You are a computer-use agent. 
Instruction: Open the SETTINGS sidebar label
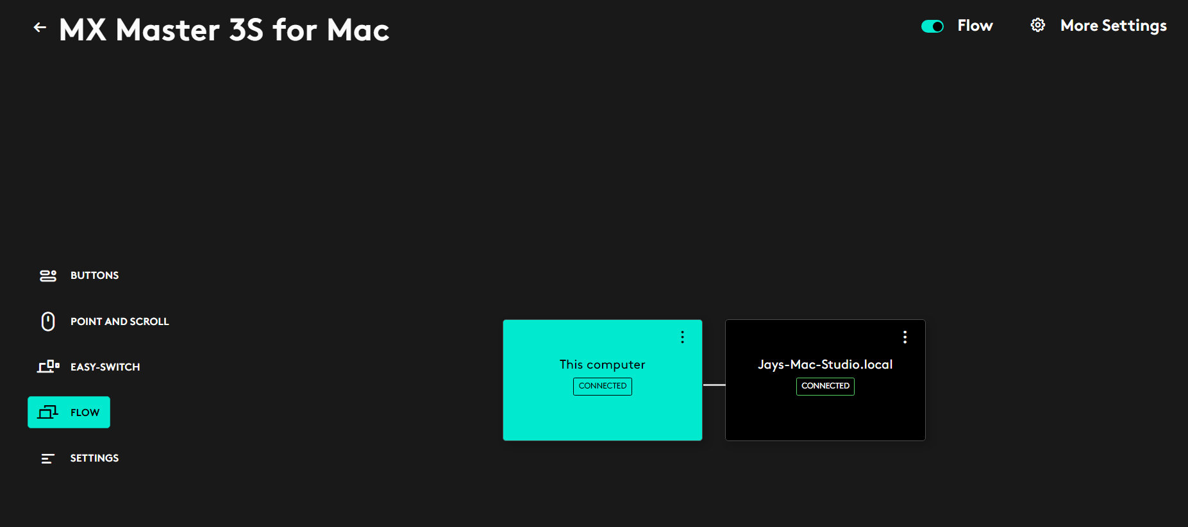click(x=94, y=458)
